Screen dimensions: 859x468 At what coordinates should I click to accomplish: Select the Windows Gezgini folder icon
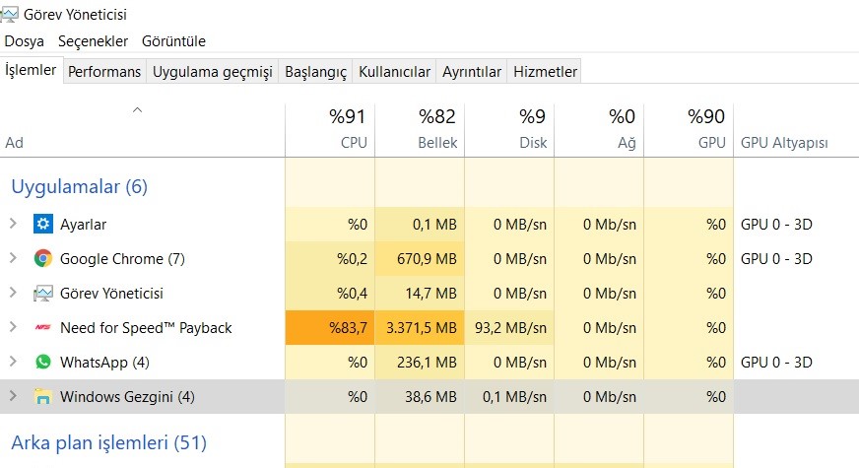pos(42,396)
